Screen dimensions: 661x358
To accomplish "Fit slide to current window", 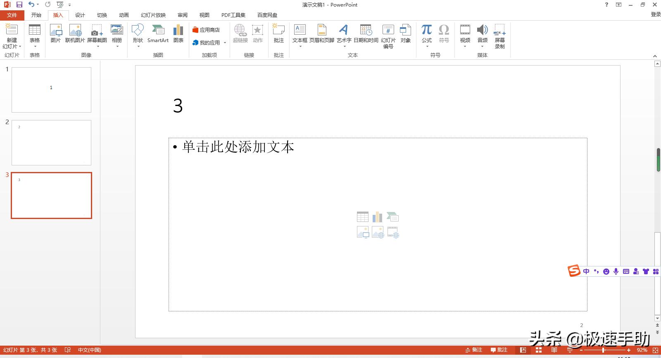I will pyautogui.click(x=655, y=350).
